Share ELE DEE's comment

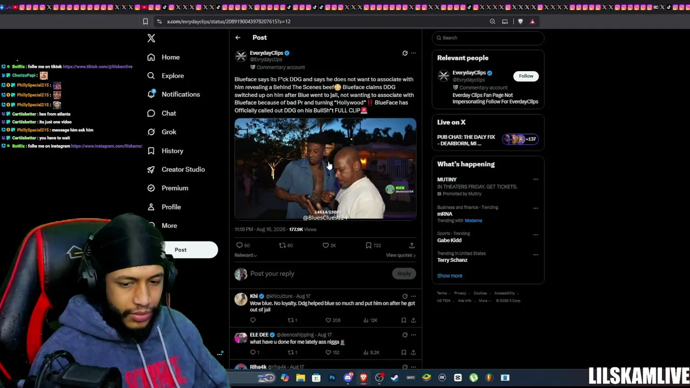413,352
